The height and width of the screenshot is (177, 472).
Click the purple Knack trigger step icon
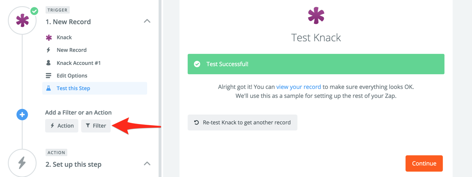(22, 20)
